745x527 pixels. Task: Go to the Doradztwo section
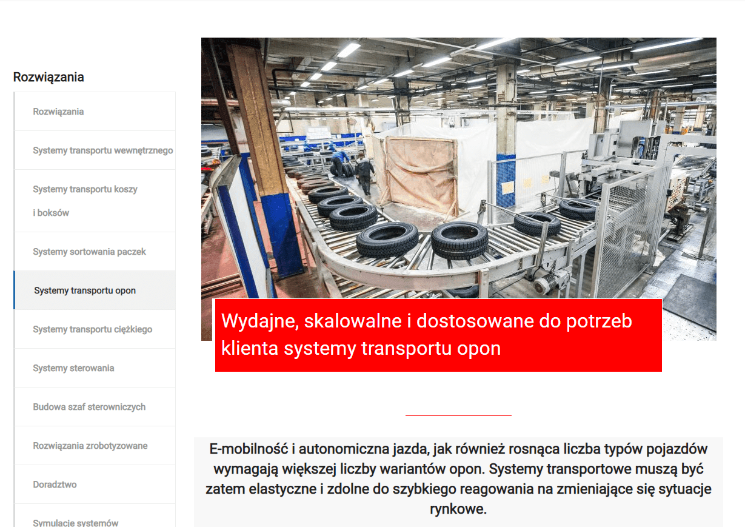pos(55,485)
